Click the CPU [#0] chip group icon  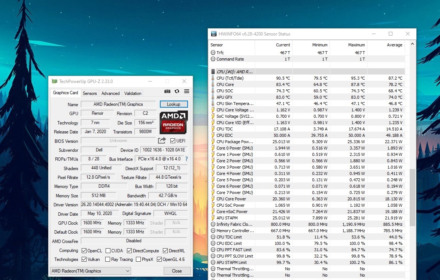[213, 72]
